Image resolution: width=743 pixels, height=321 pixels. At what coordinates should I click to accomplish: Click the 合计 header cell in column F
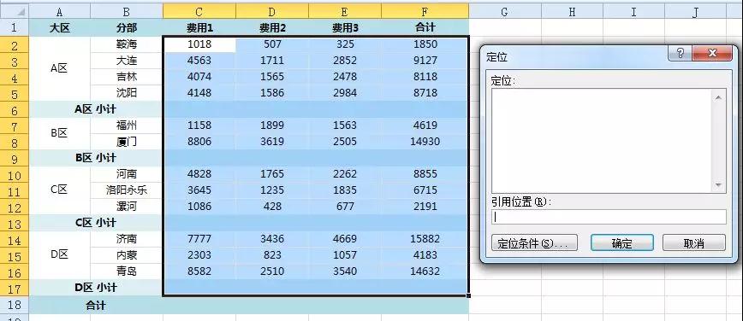[425, 27]
